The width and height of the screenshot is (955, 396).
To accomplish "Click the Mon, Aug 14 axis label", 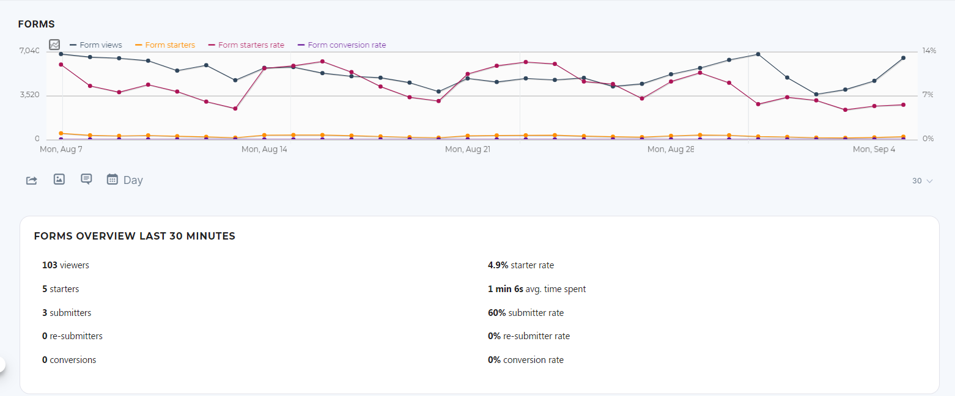I will [264, 149].
